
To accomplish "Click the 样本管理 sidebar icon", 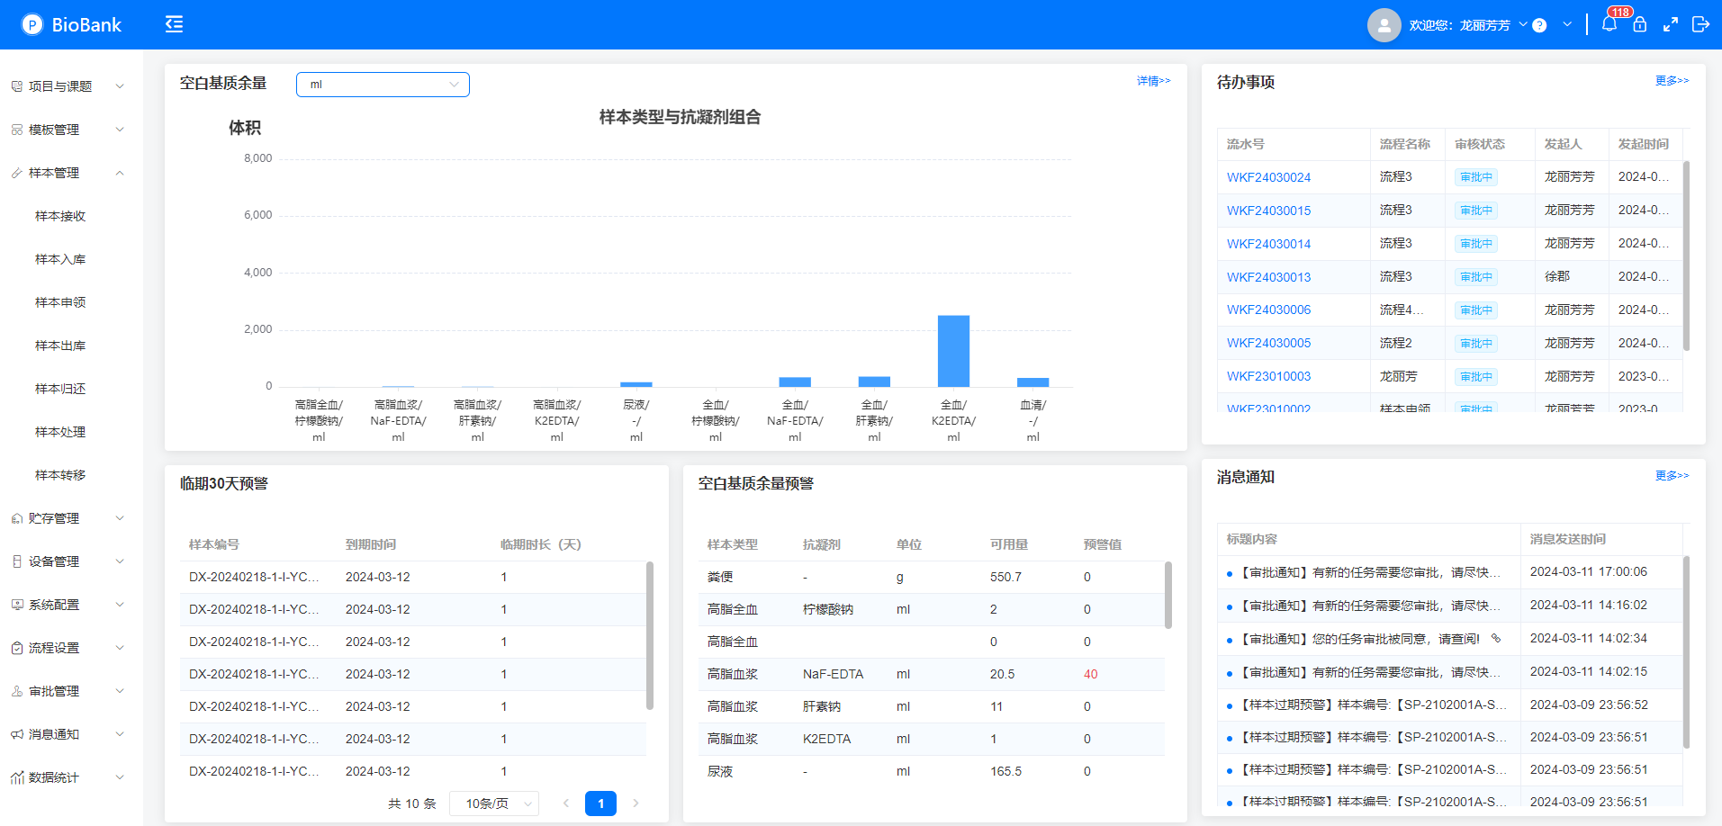I will pos(17,173).
